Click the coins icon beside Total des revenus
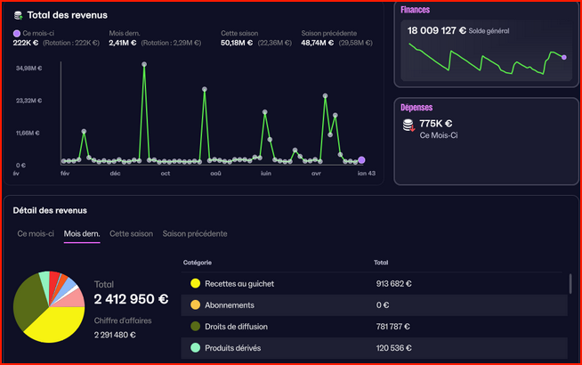Image resolution: width=582 pixels, height=365 pixels. (x=18, y=15)
